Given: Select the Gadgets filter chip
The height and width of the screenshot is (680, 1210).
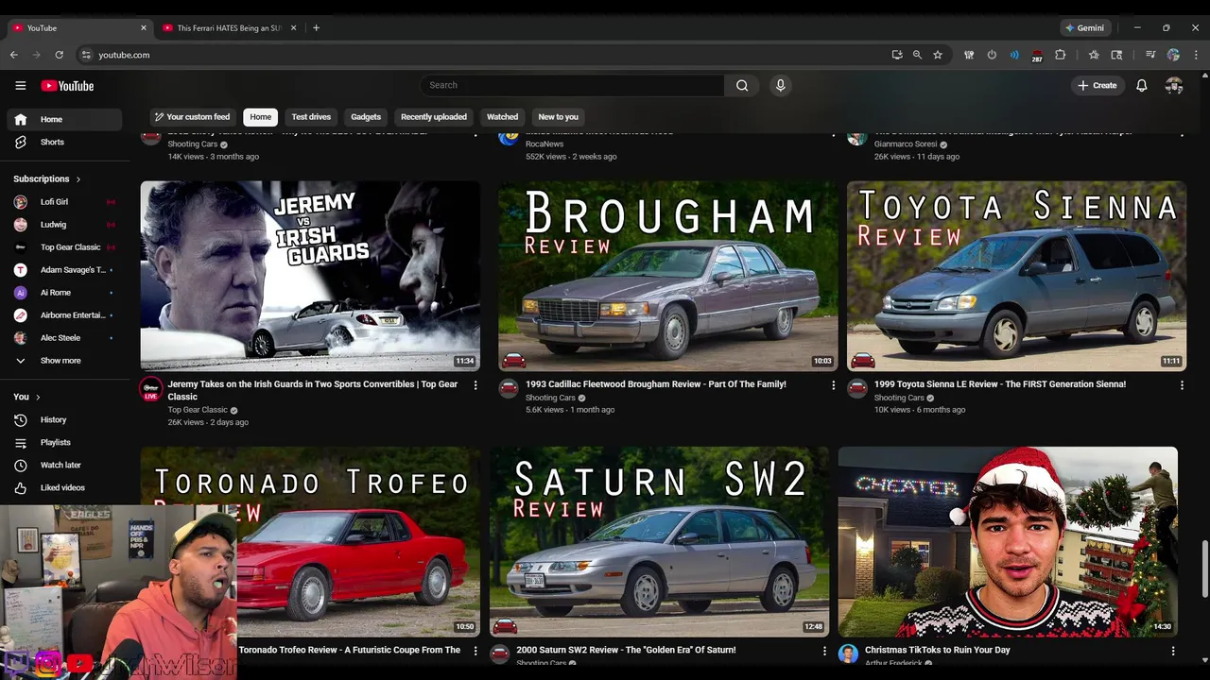Looking at the screenshot, I should point(366,117).
